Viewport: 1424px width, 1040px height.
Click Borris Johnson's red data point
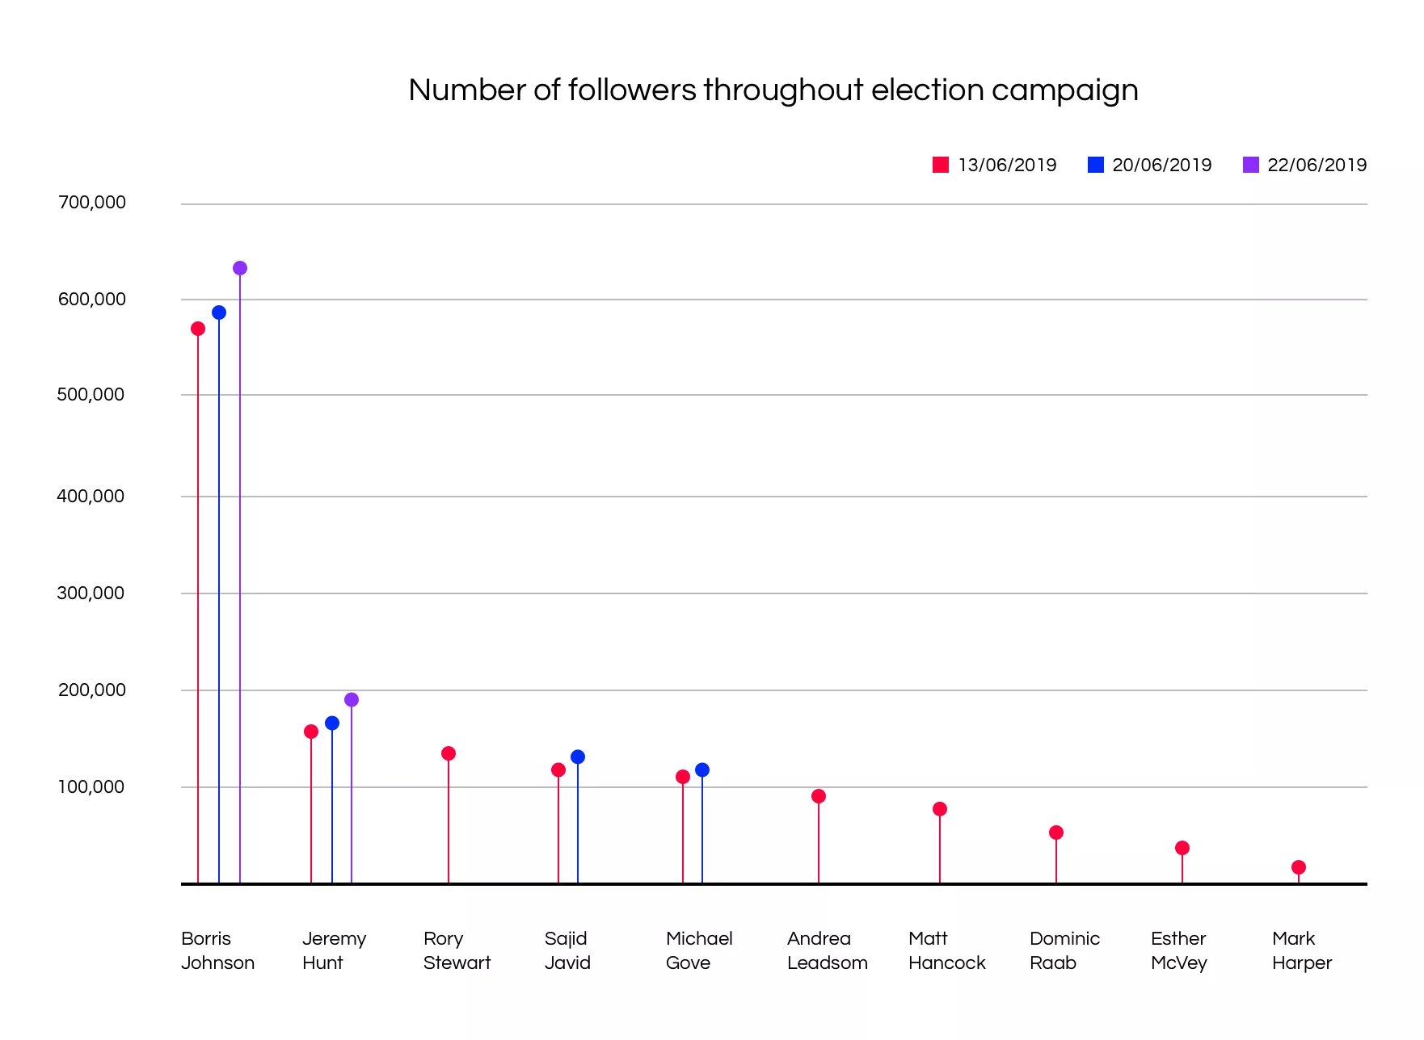[x=198, y=329]
